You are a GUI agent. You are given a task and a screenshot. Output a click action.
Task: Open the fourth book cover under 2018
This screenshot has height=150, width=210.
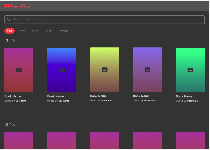[x=147, y=140]
